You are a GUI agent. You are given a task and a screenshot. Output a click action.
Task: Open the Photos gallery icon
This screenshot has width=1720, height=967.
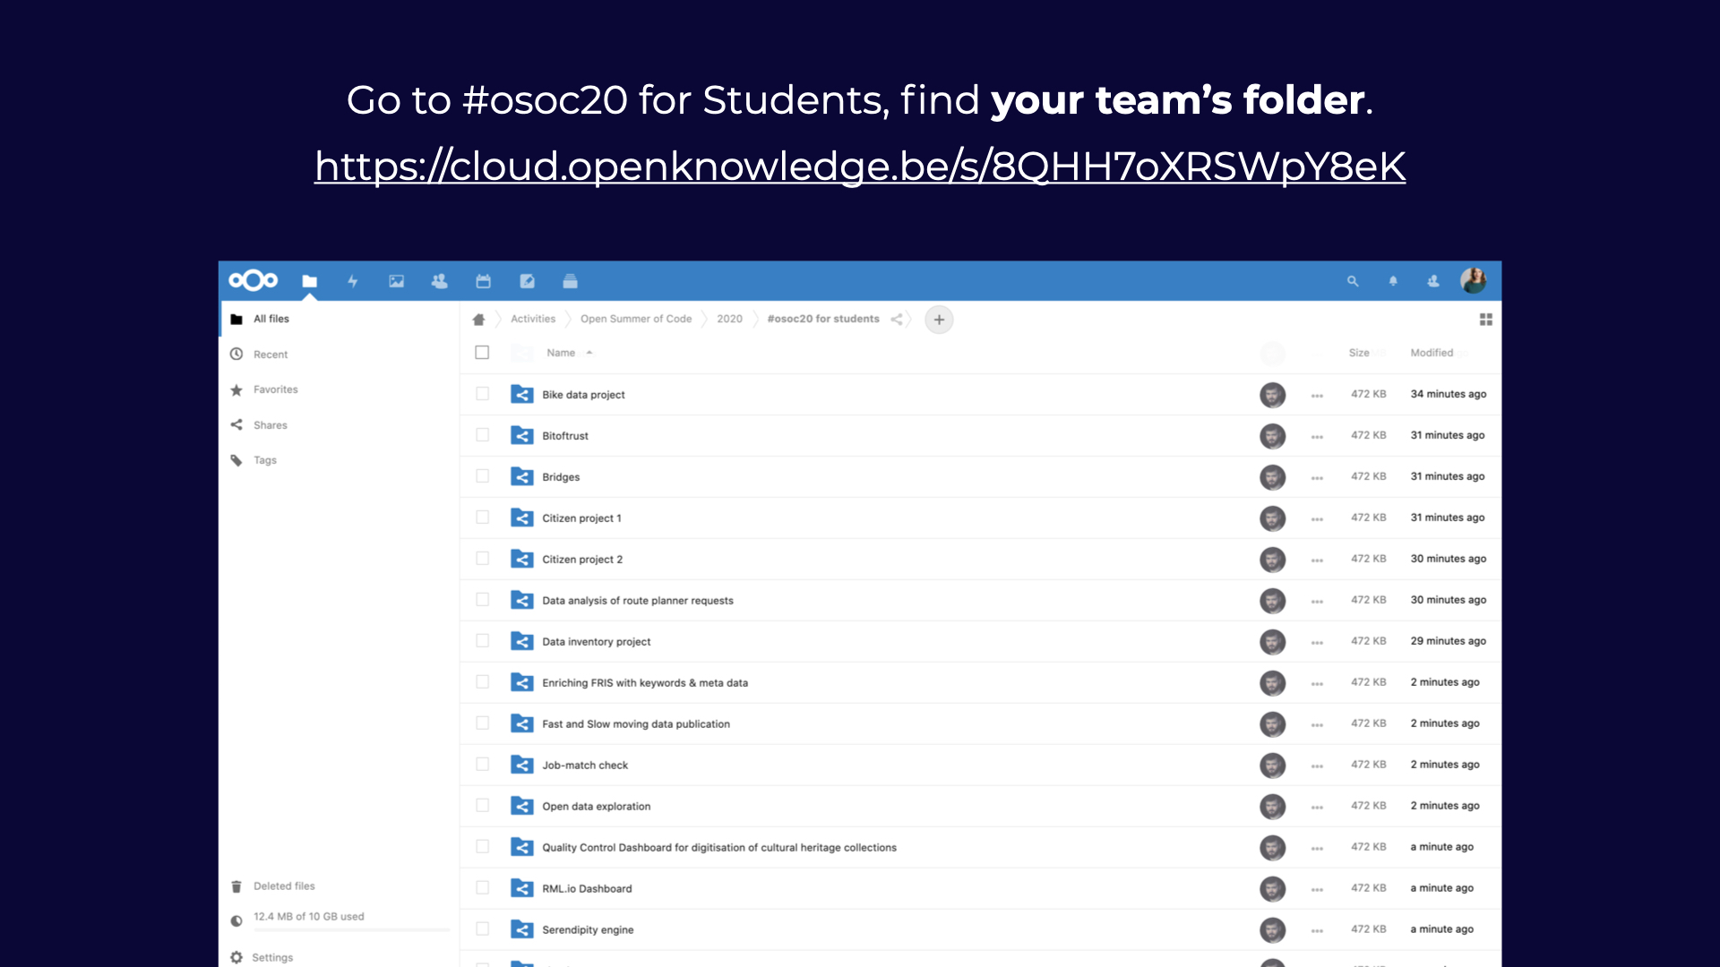(x=396, y=281)
